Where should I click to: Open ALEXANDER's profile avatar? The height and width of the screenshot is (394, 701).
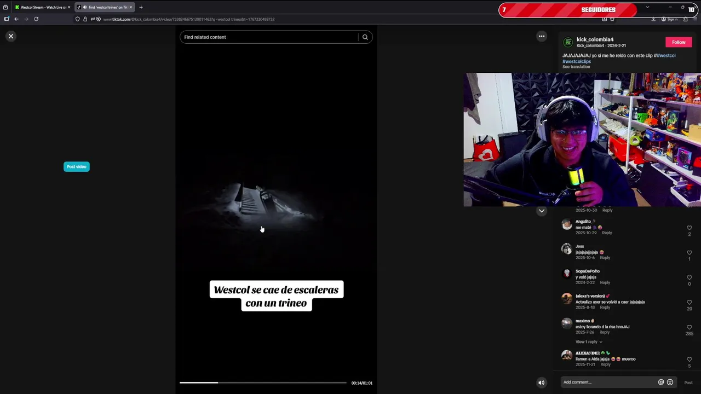[x=567, y=356]
